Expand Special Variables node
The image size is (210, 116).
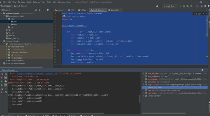(x=143, y=96)
